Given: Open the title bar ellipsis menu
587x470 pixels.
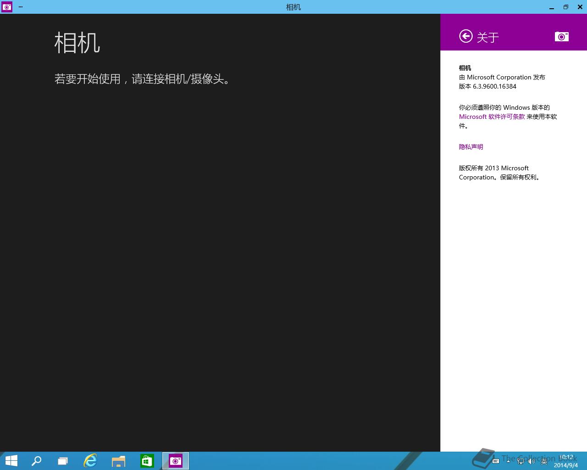Looking at the screenshot, I should tap(21, 7).
